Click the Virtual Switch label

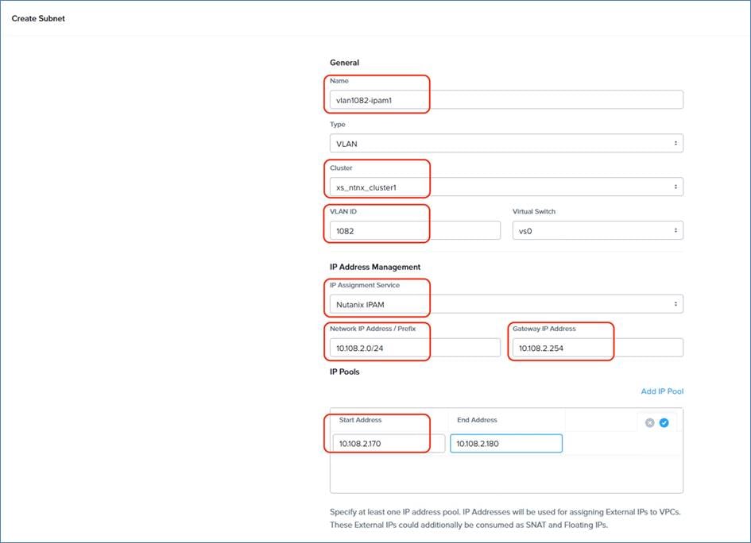pos(534,211)
